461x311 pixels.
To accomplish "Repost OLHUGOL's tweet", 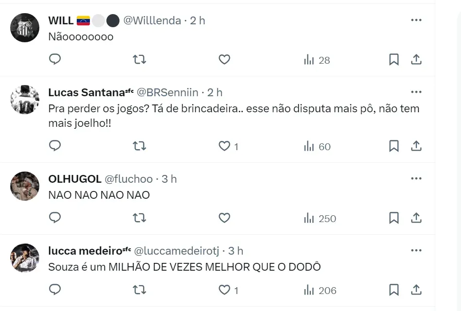I will 139,218.
